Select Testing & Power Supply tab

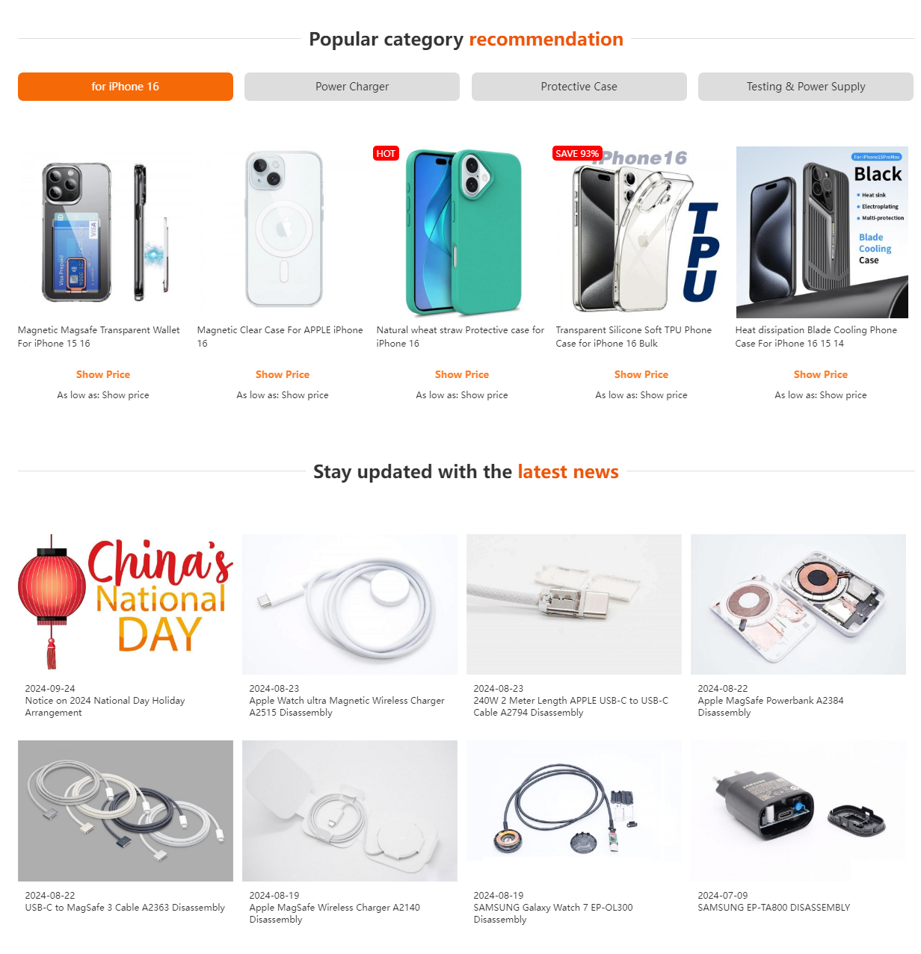[806, 87]
